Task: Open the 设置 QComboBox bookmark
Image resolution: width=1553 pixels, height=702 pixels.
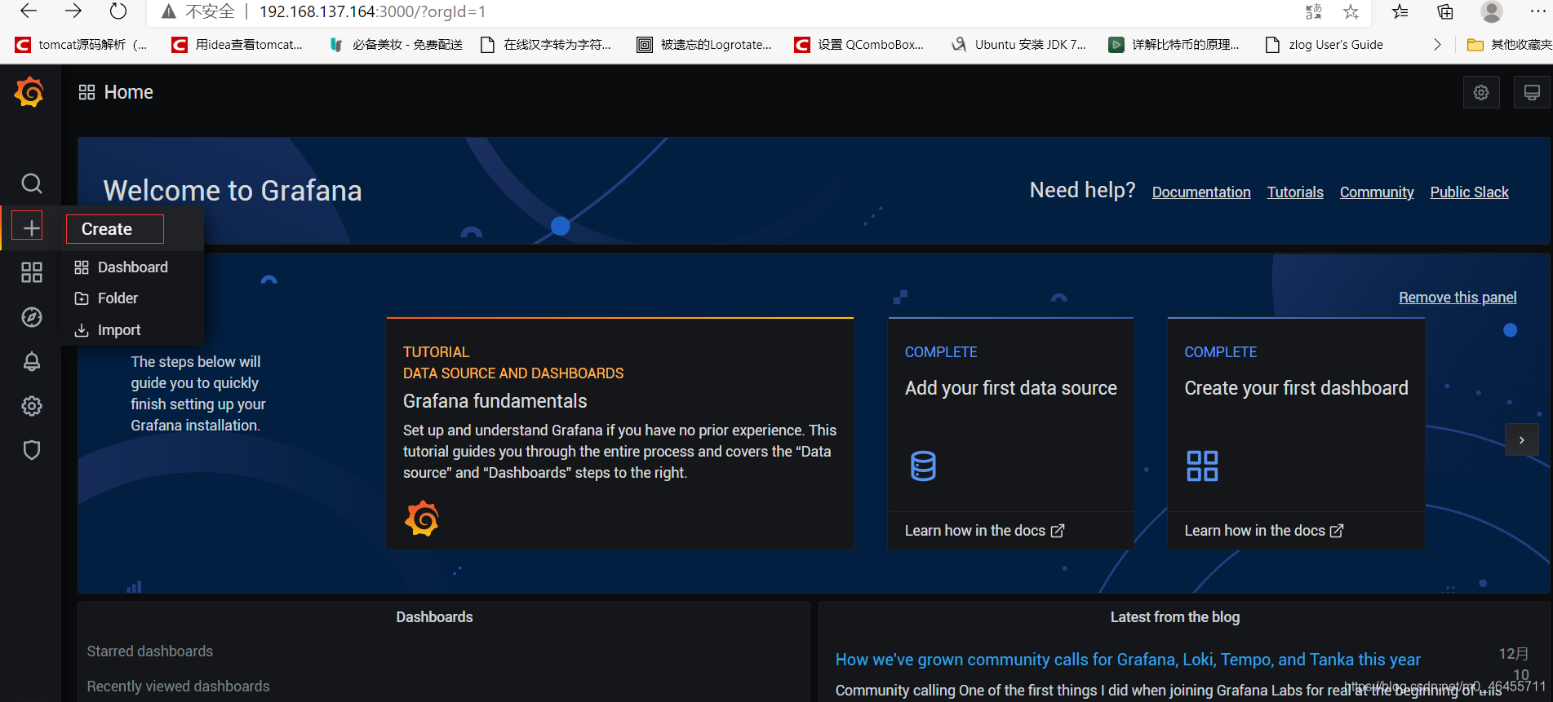Action: (859, 45)
